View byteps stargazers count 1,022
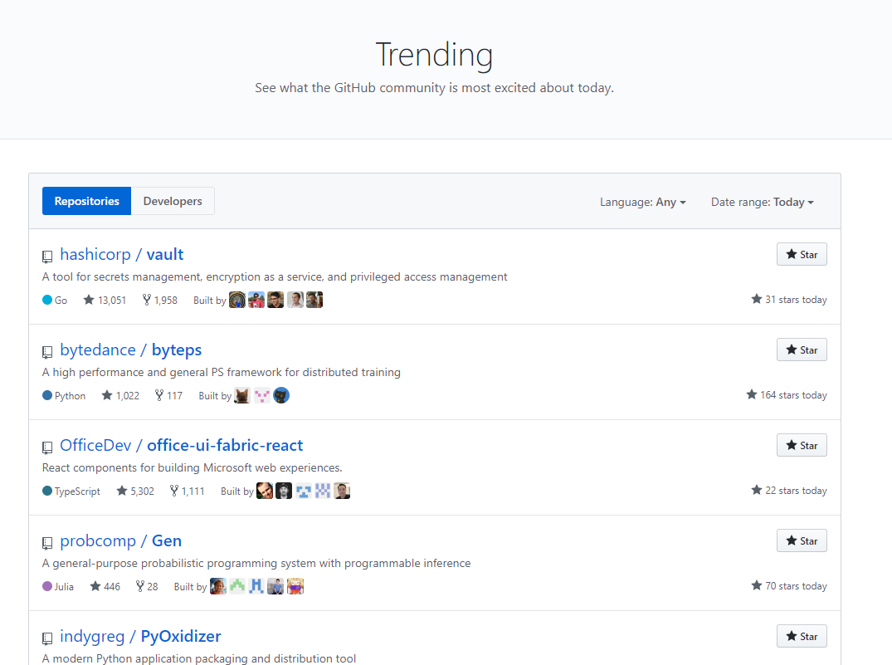892x665 pixels. (120, 396)
